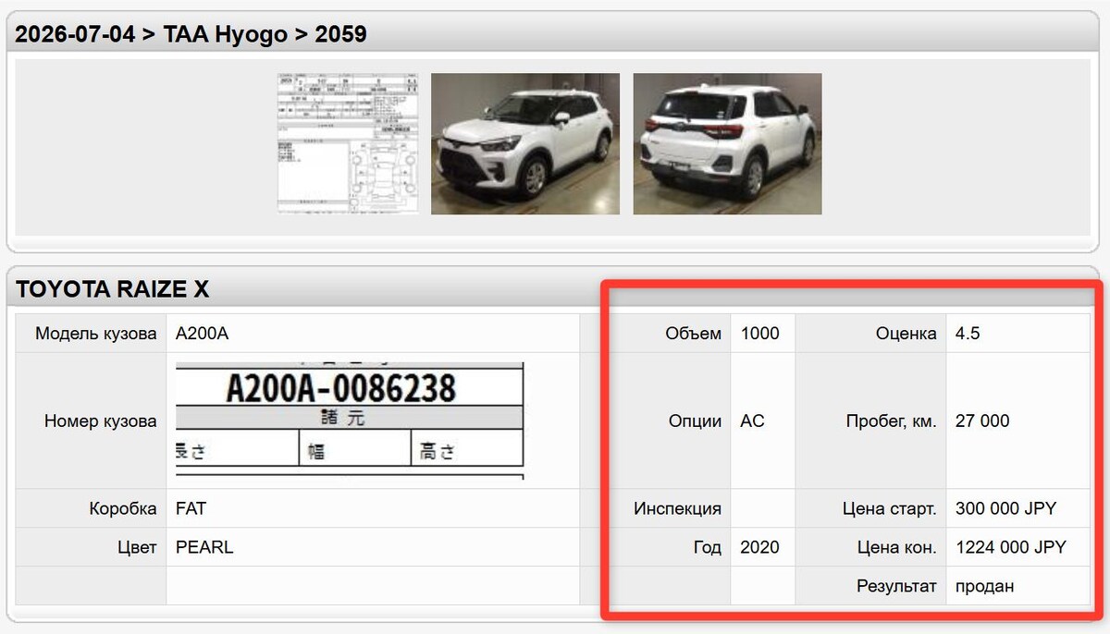Click the Коробка label
1110x634 pixels.
pos(123,508)
